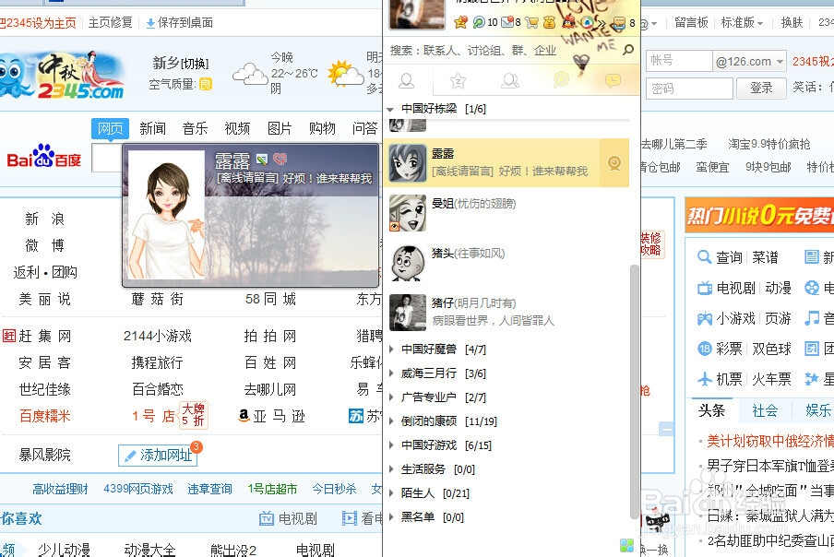Focus the 帐号 email account field

[679, 61]
